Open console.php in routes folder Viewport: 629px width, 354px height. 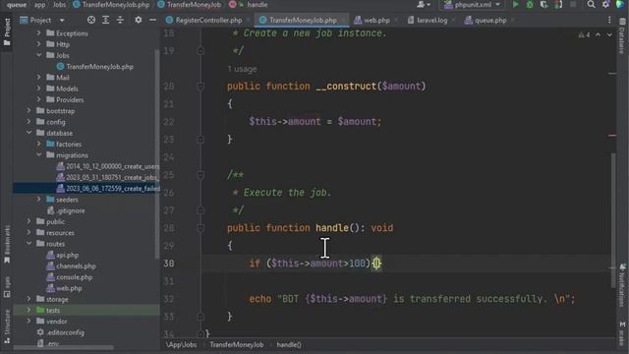(70, 277)
